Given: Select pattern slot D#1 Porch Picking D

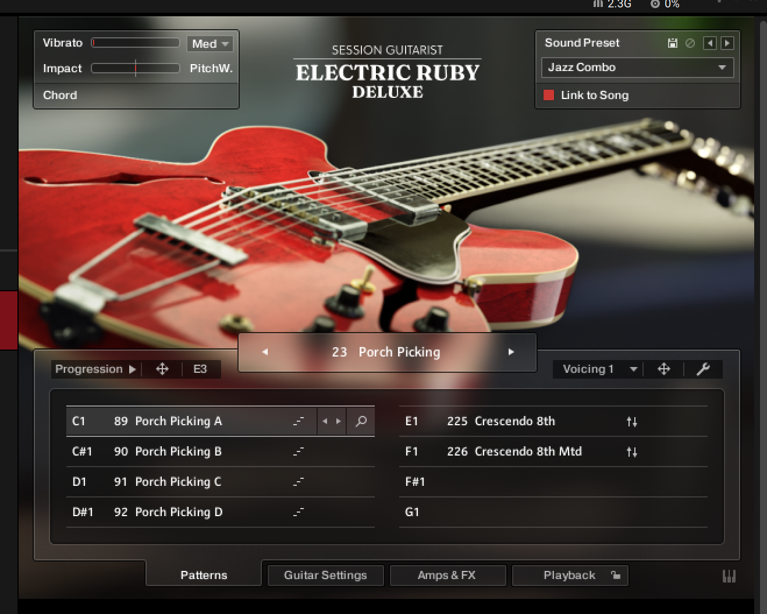Looking at the screenshot, I should [220, 512].
